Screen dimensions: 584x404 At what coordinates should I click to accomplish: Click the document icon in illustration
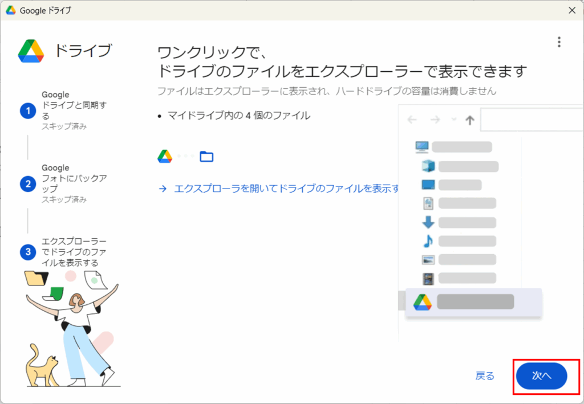point(428,203)
